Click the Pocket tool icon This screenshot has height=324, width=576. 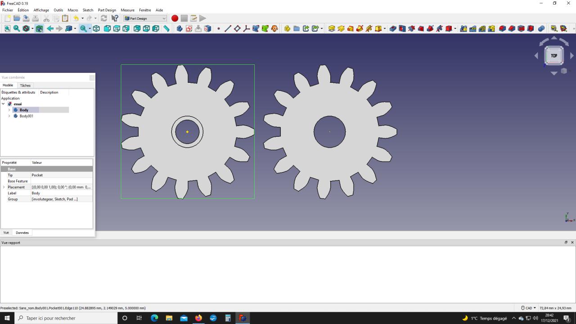(393, 29)
